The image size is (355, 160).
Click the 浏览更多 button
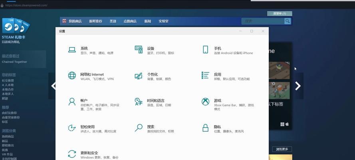(282, 149)
